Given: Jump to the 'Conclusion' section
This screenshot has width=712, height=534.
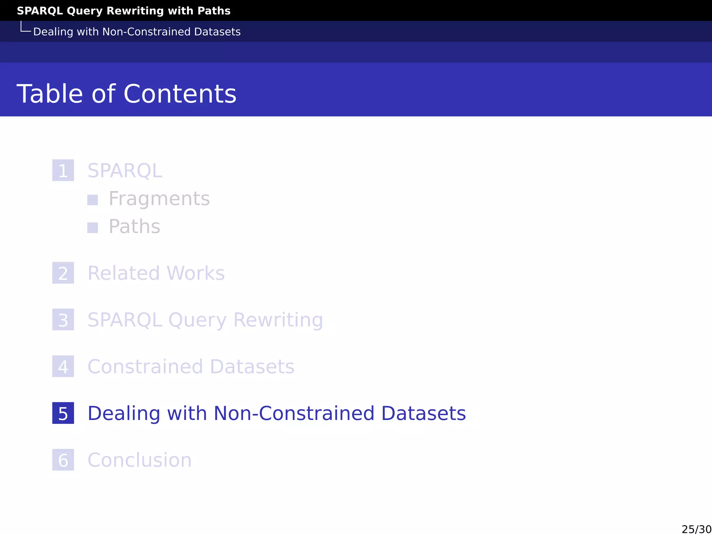Looking at the screenshot, I should pos(139,460).
